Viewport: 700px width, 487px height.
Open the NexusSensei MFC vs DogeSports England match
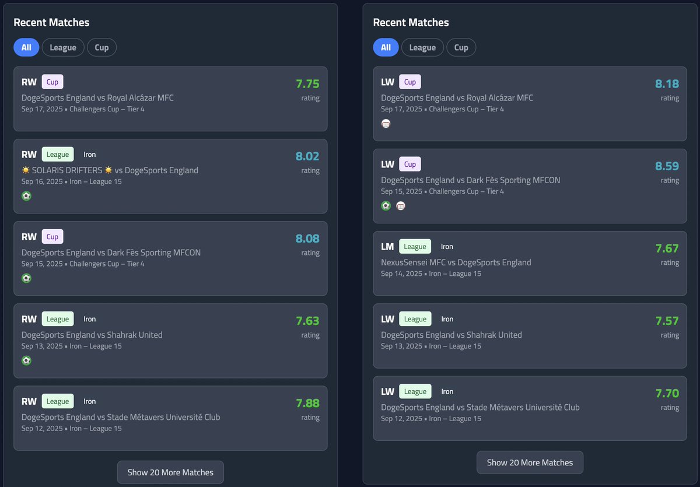(530, 263)
